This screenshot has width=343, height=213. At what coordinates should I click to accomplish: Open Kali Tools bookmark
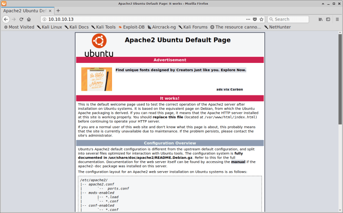click(x=103, y=27)
